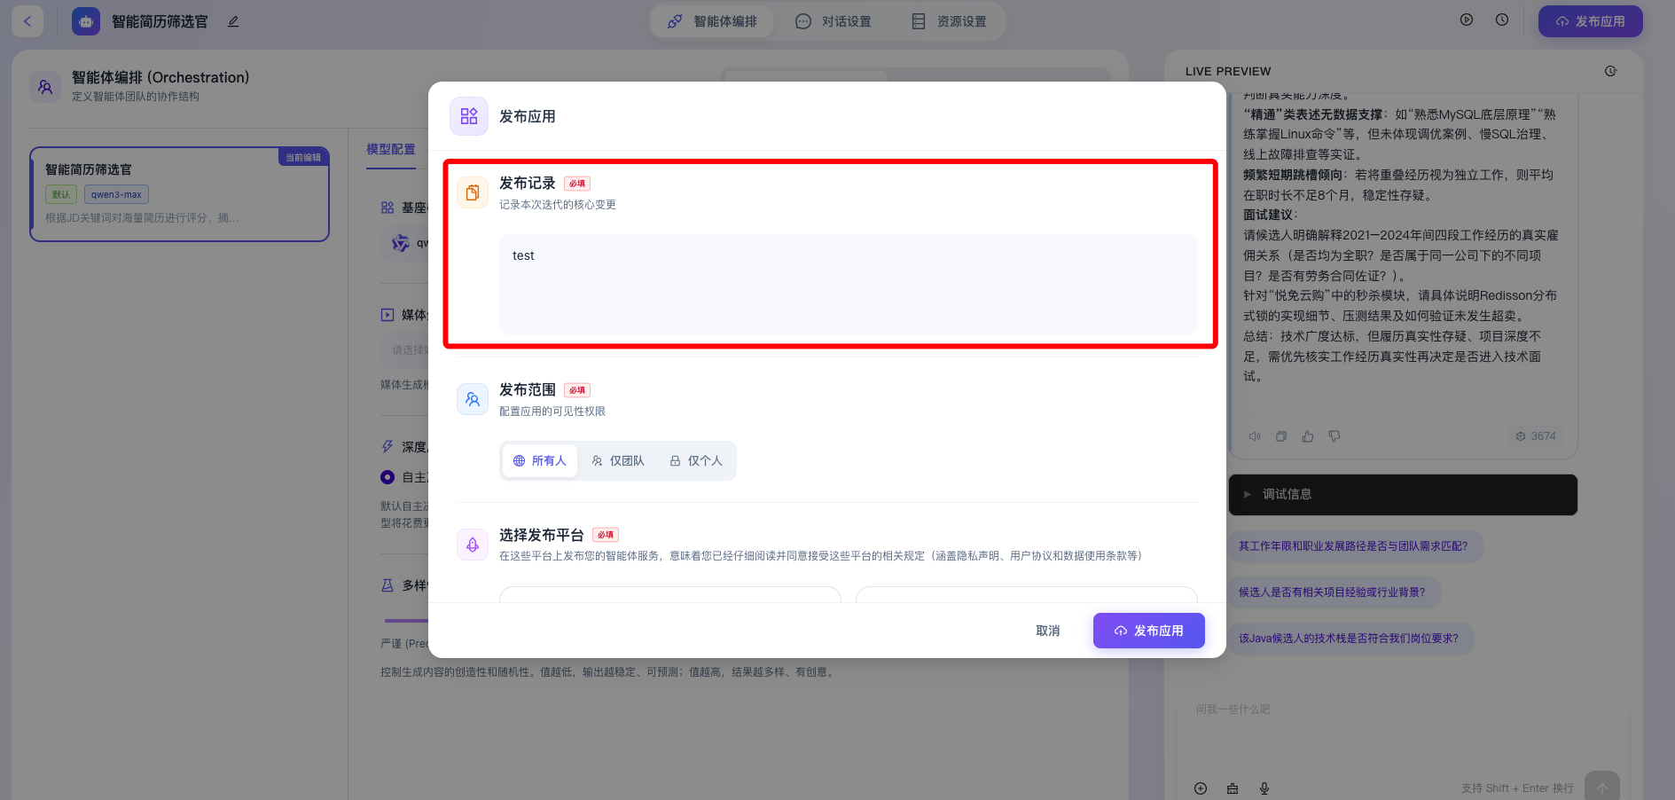This screenshot has height=800, width=1675.
Task: Click the back arrow in header
Action: coord(27,21)
